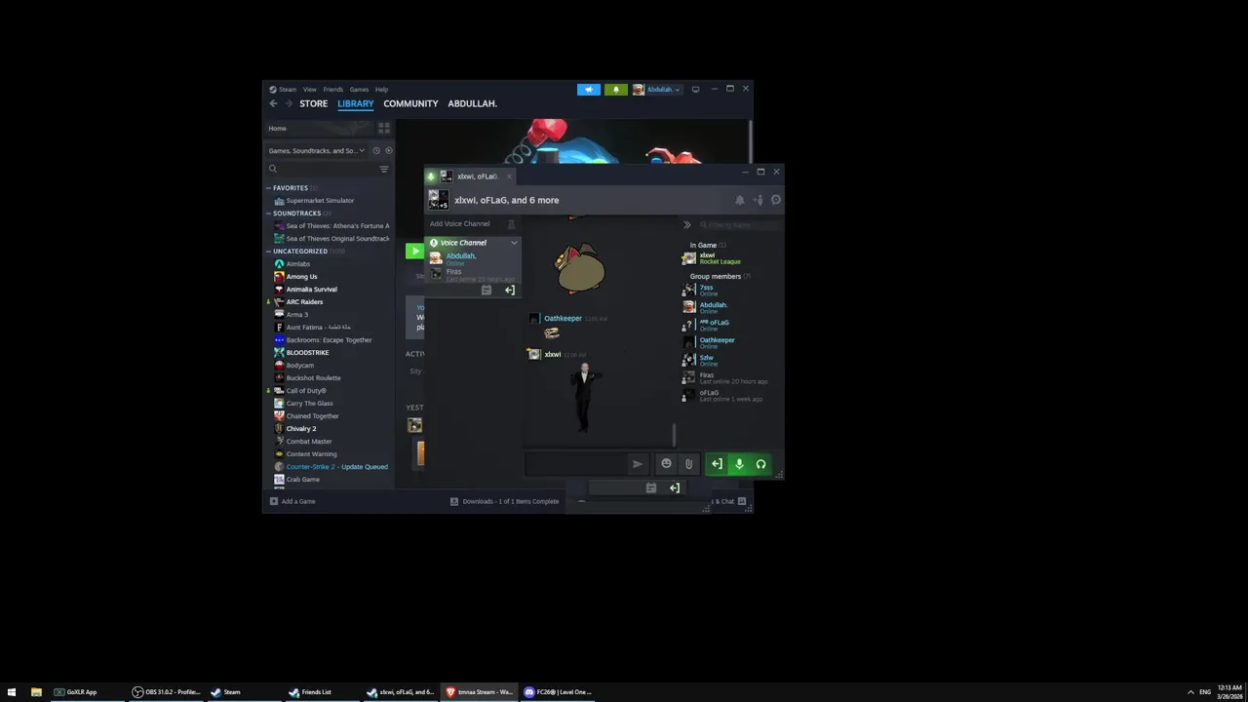The width and height of the screenshot is (1248, 702).
Task: Enter Big Picture mode monitor icon
Action: [x=695, y=89]
